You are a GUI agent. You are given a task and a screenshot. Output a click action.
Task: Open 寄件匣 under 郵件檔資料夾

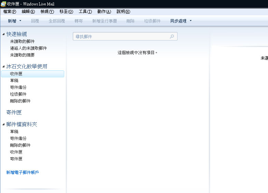(16, 159)
